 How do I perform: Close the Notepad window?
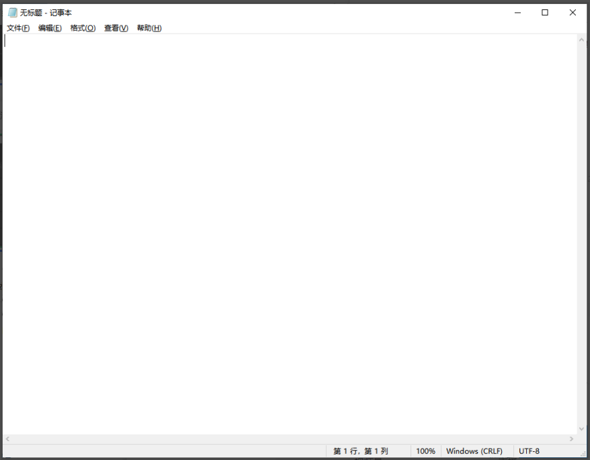click(573, 12)
